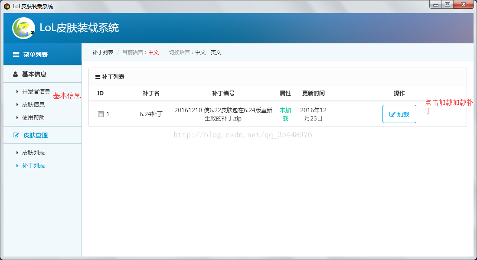Click the 补丁编号 column header
Image resolution: width=477 pixels, height=260 pixels.
click(x=223, y=93)
